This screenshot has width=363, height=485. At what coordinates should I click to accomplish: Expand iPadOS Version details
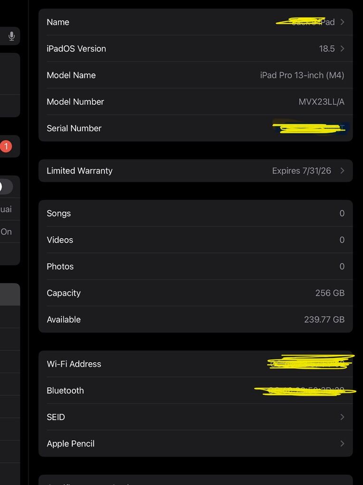coord(342,49)
